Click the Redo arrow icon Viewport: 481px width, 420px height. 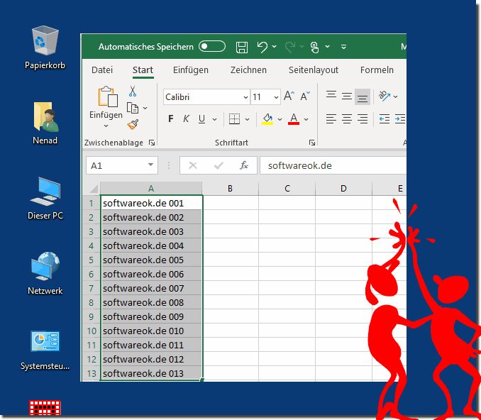pyautogui.click(x=290, y=47)
